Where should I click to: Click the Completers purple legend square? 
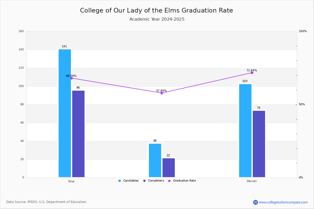coord(144,181)
